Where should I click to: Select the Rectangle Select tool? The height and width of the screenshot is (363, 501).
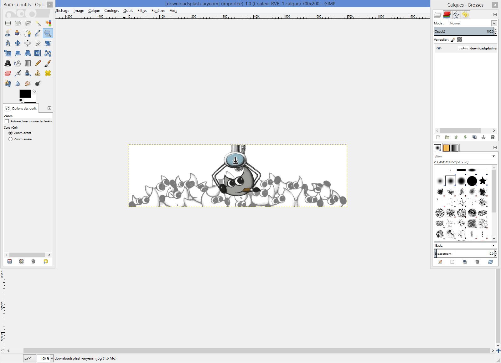pyautogui.click(x=8, y=23)
